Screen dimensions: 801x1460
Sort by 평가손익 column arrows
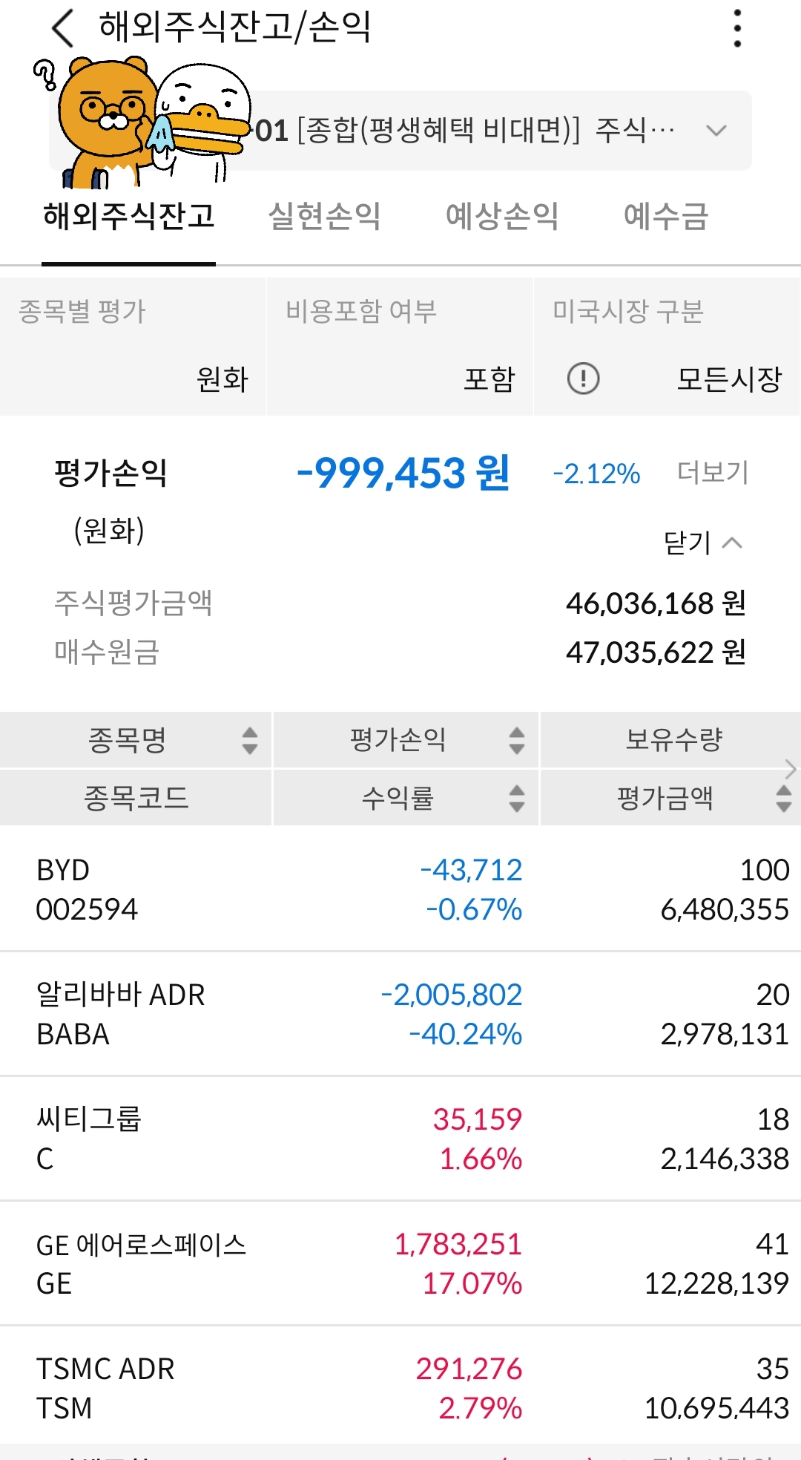517,740
